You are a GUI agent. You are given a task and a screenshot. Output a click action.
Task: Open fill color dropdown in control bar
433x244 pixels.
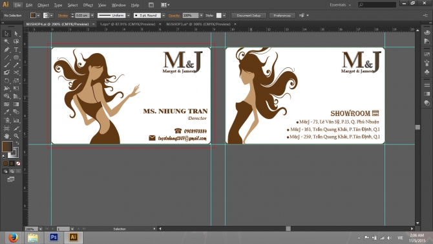tap(38, 16)
